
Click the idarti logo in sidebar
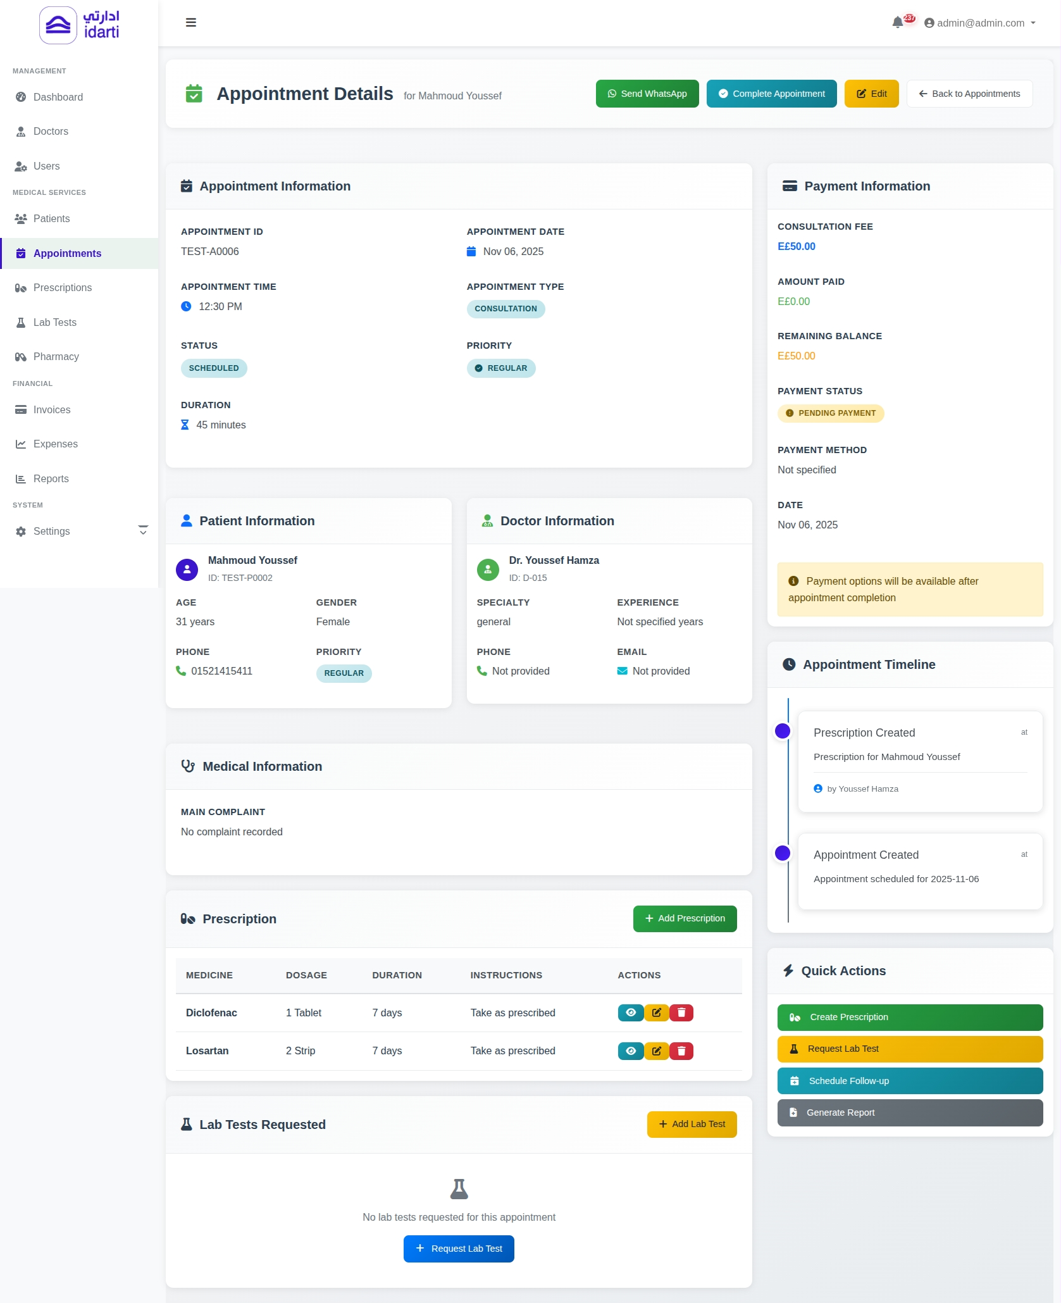[x=79, y=25]
